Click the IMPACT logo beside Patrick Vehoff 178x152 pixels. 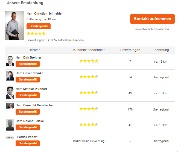(x=10, y=137)
